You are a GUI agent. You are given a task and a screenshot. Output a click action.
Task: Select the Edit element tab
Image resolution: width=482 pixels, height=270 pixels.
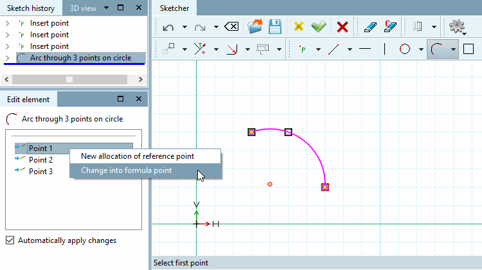(28, 100)
